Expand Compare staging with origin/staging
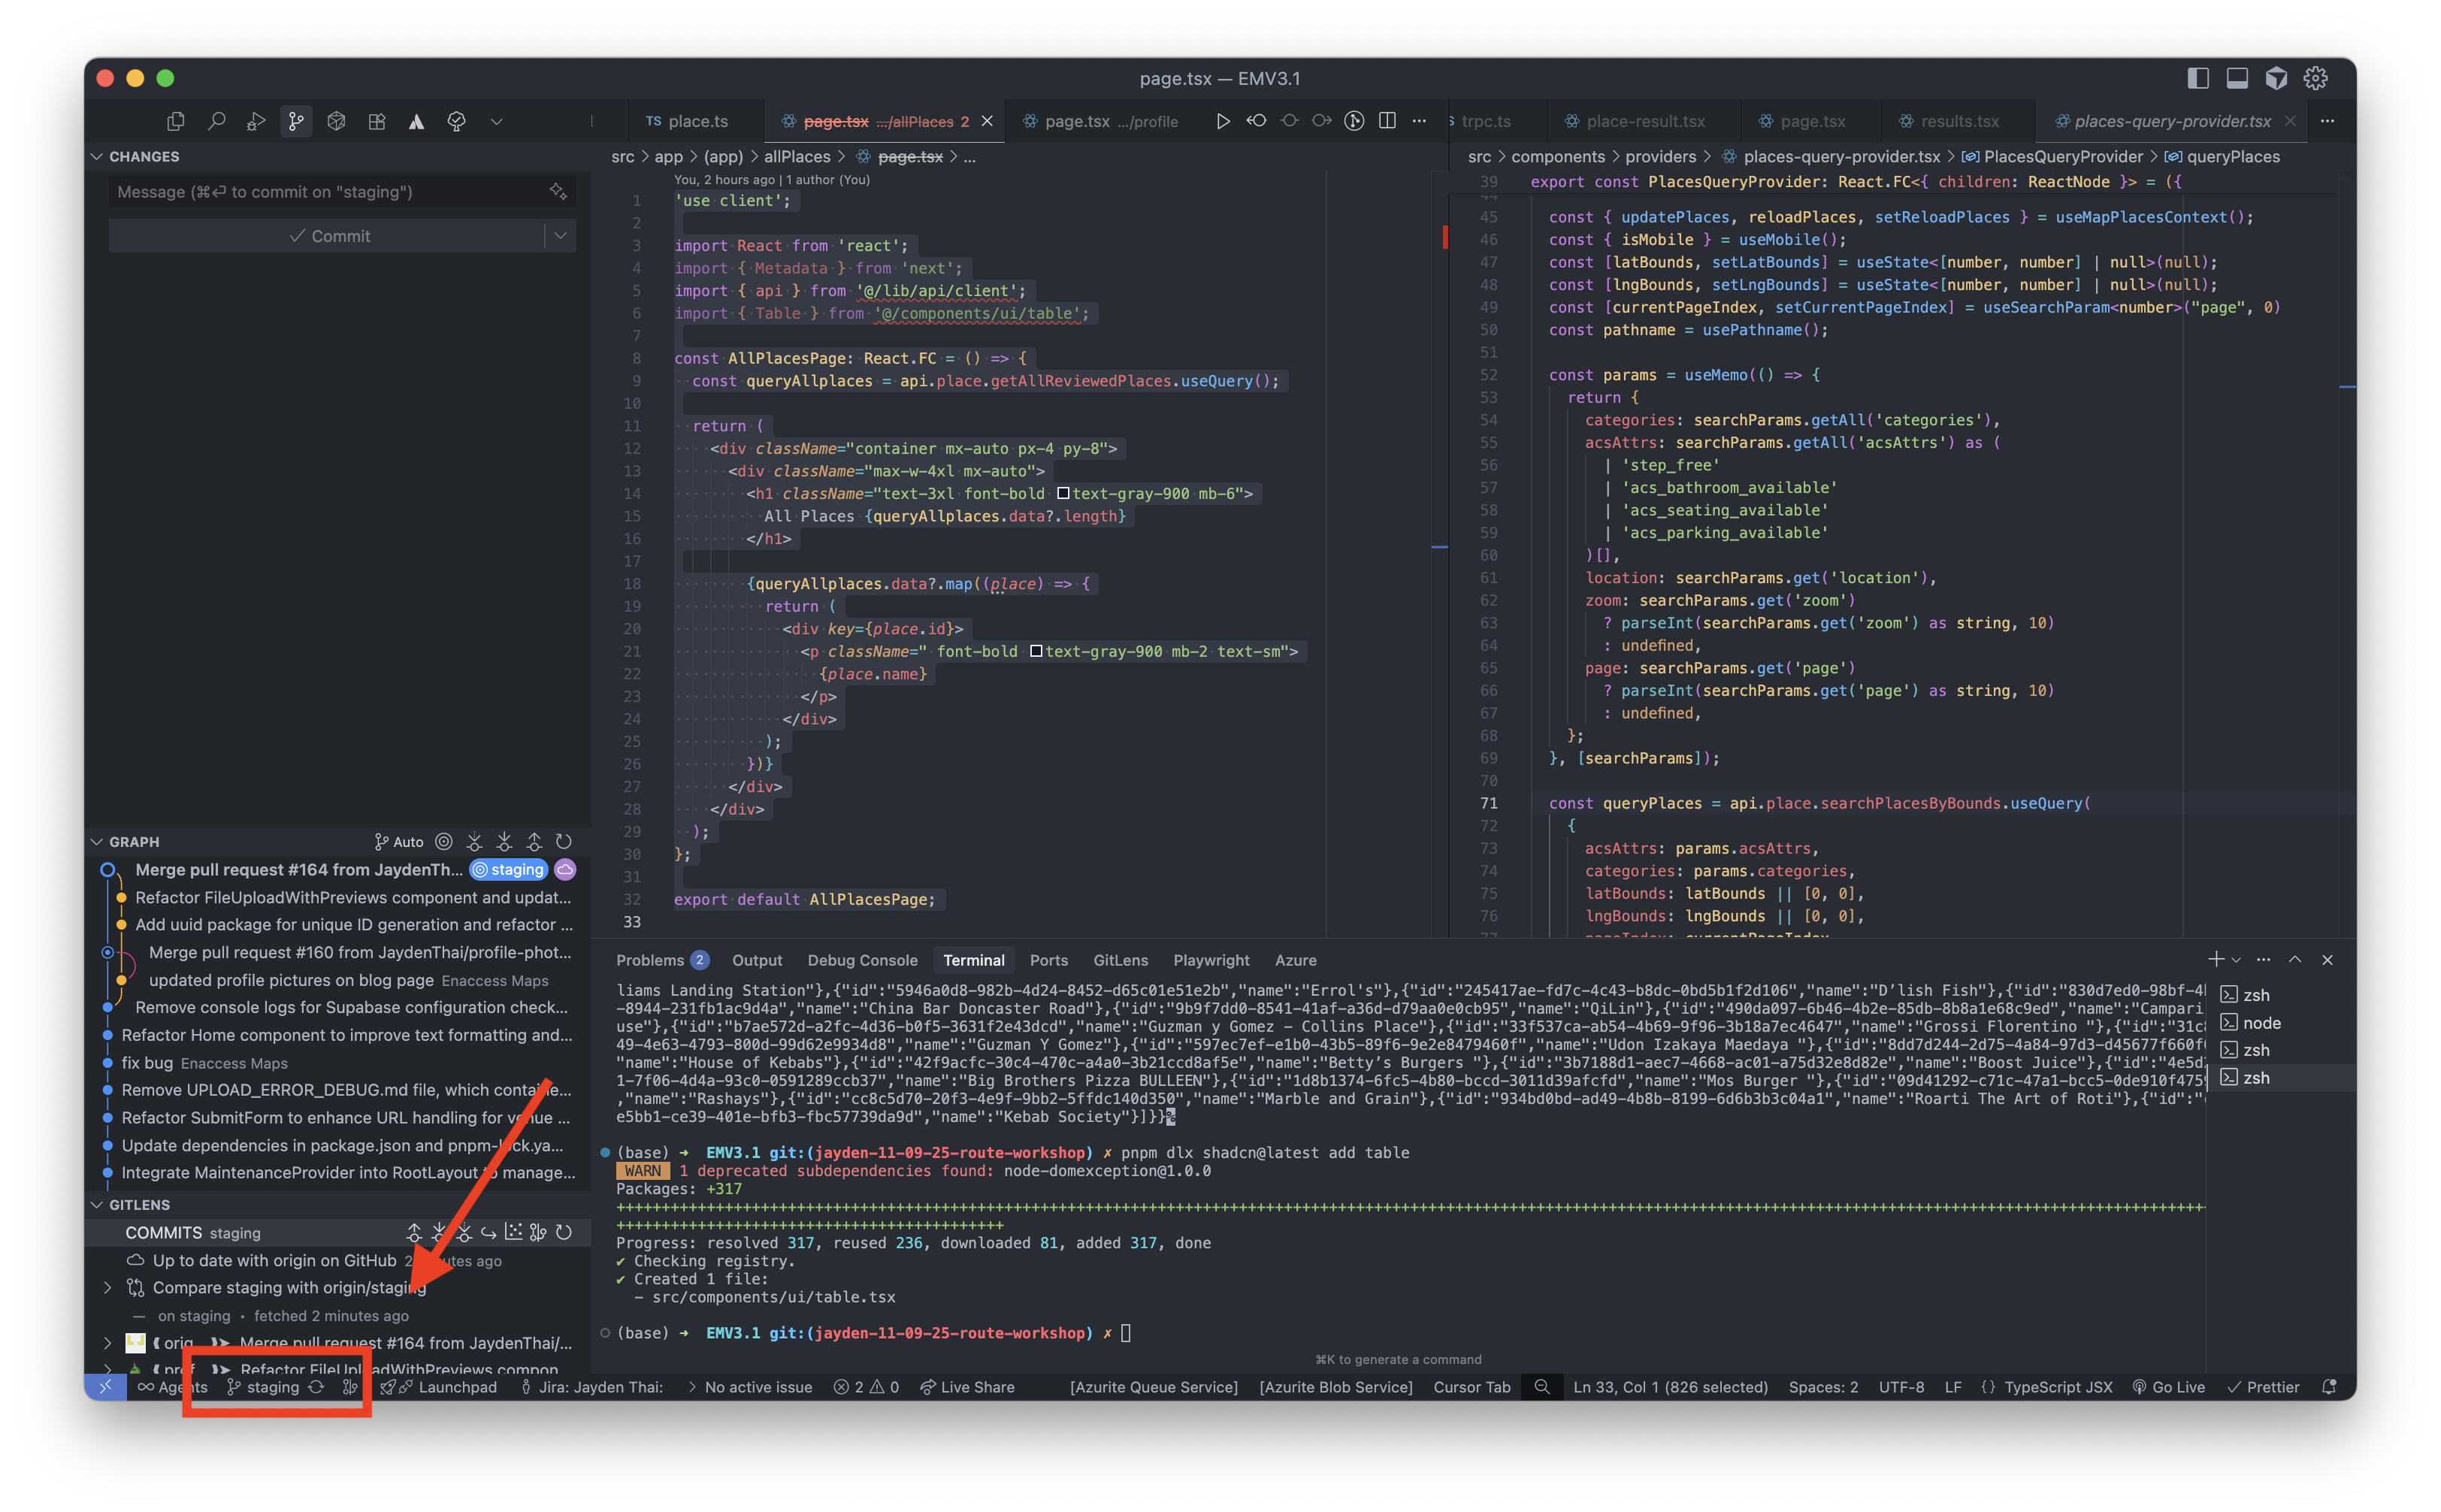 coord(108,1288)
